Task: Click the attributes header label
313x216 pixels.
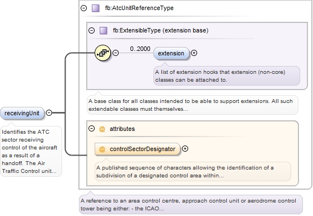Action: 123,129
